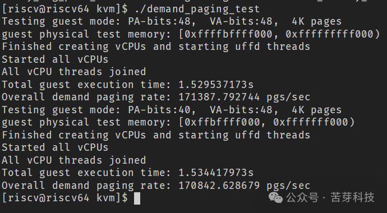The image size is (387, 213).
Task: Click the bottom [riscv@riscv64 kvm]$ prompt
Action: (65, 198)
